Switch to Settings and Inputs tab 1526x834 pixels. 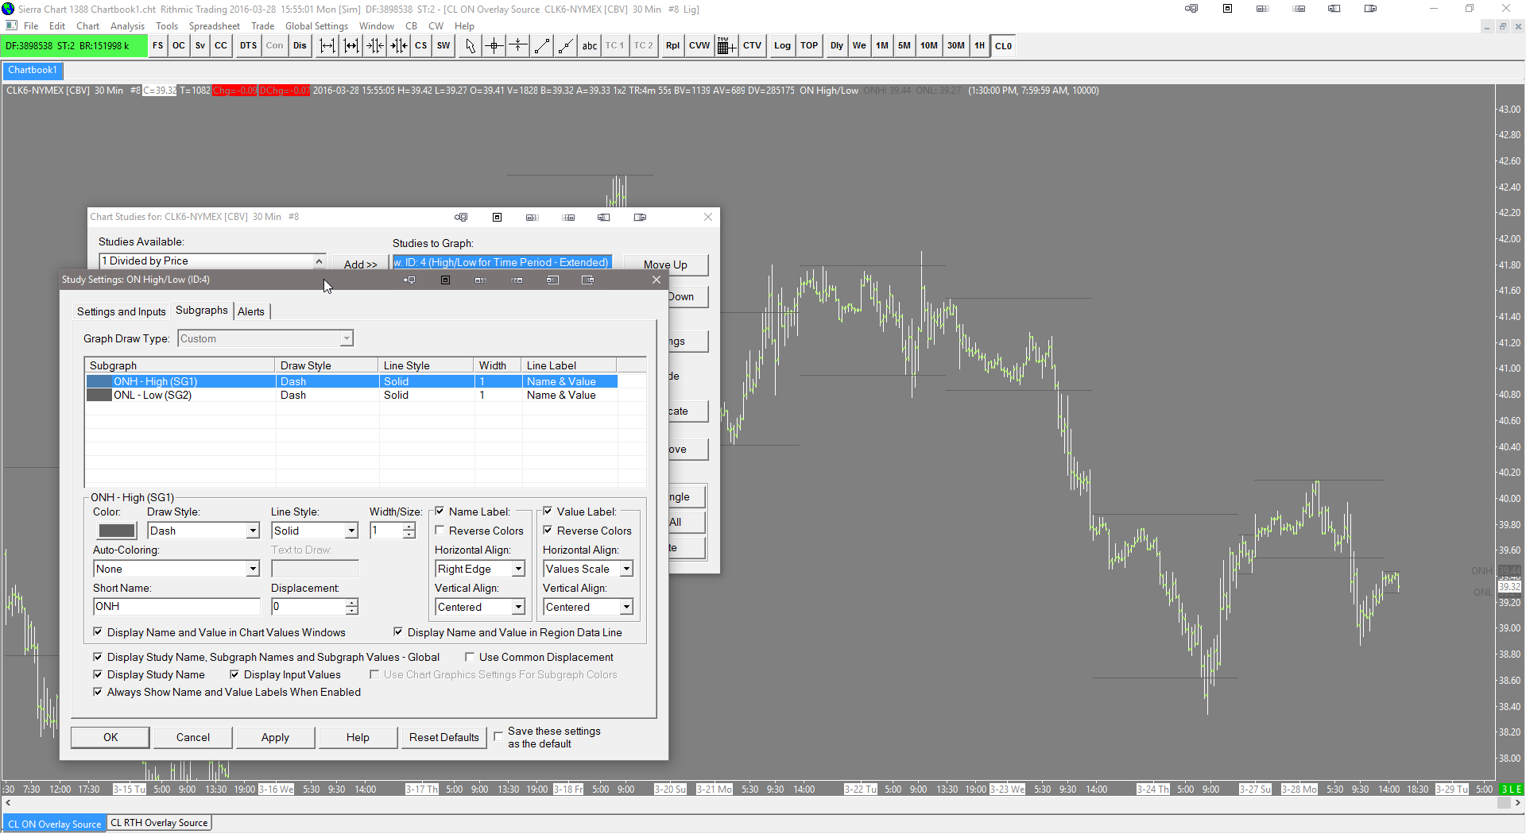tap(121, 311)
